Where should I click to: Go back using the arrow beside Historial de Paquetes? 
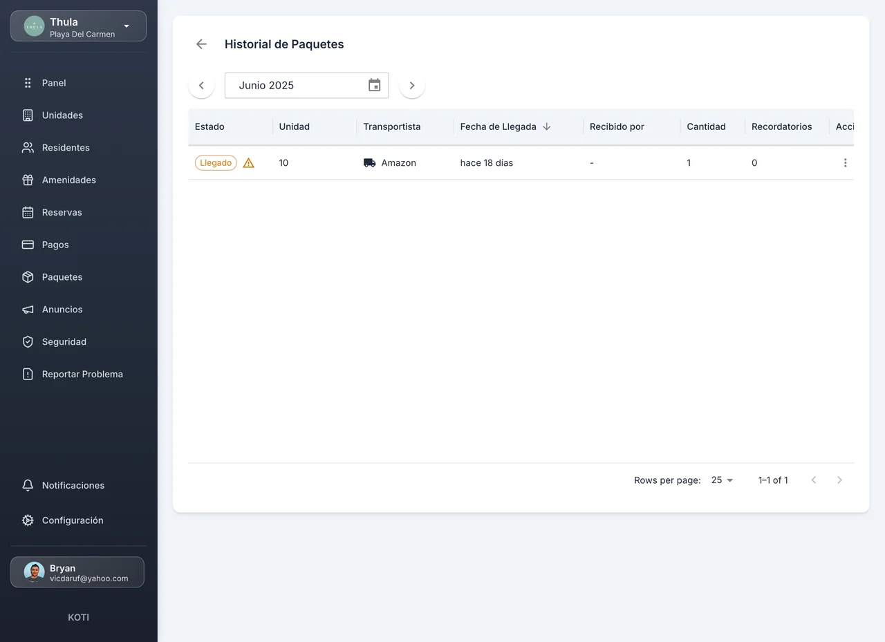[x=201, y=44]
